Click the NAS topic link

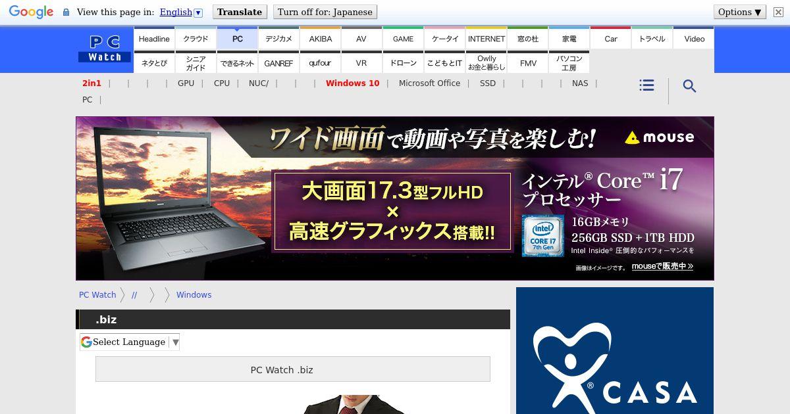click(580, 83)
